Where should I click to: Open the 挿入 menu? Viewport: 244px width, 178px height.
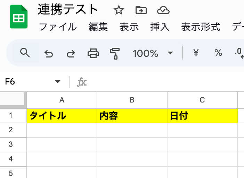(160, 27)
